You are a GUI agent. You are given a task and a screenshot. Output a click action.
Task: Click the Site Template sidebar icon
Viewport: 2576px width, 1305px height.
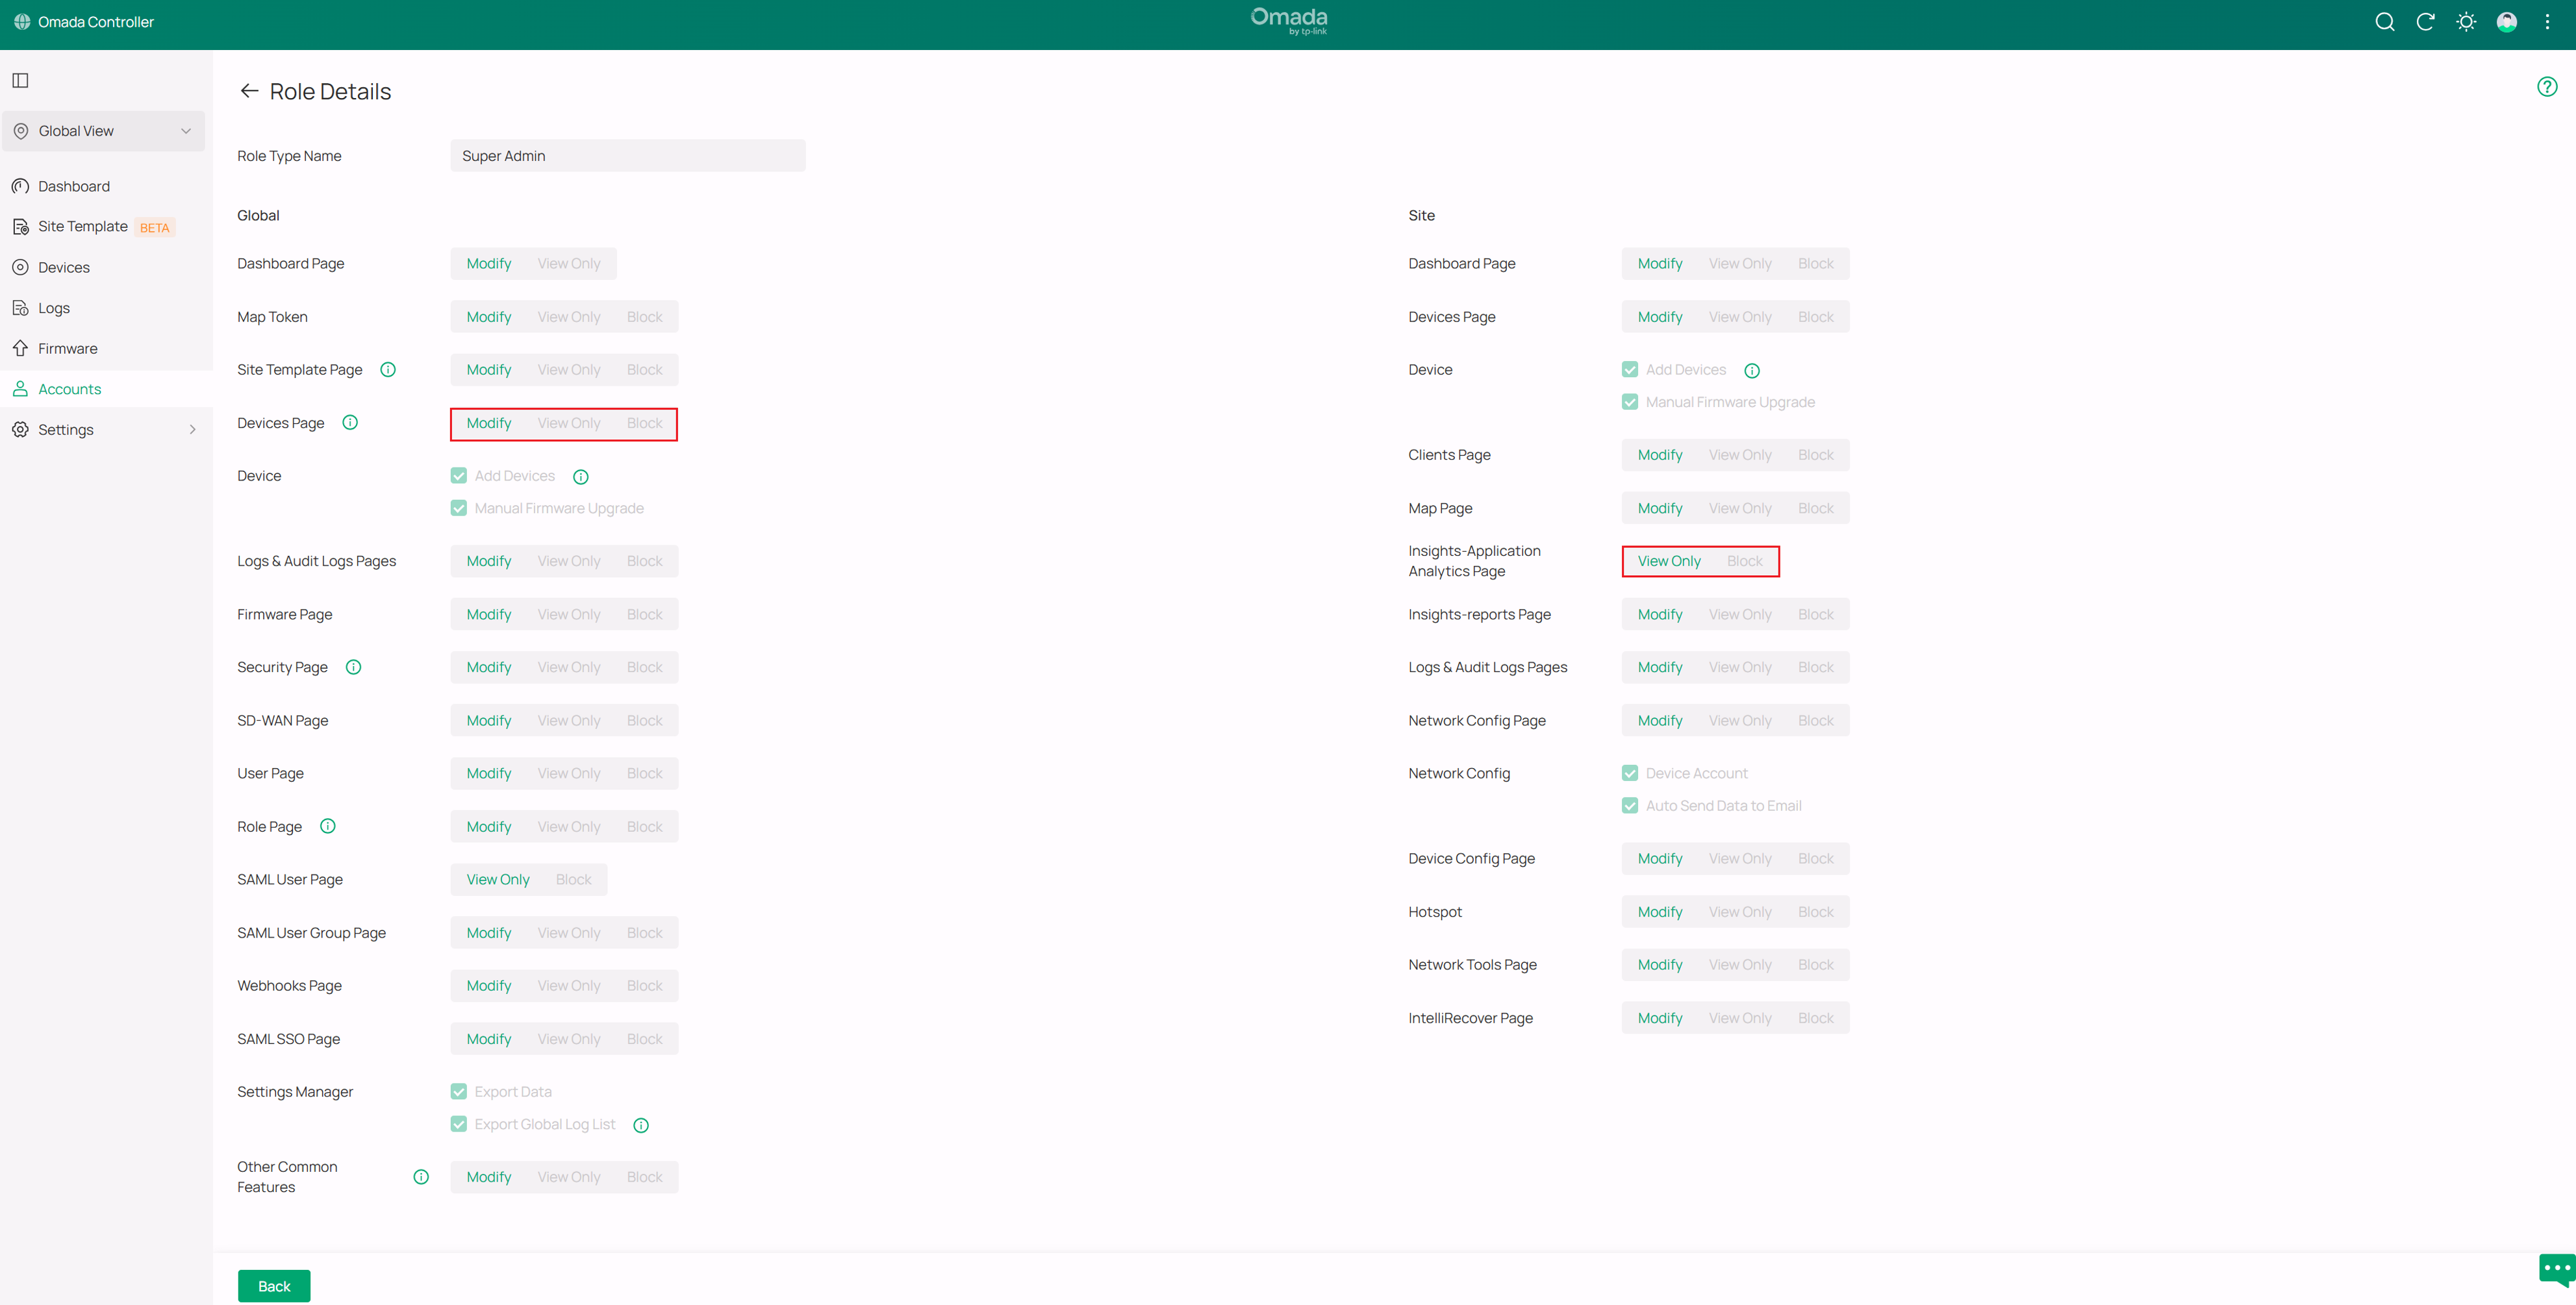pos(20,227)
